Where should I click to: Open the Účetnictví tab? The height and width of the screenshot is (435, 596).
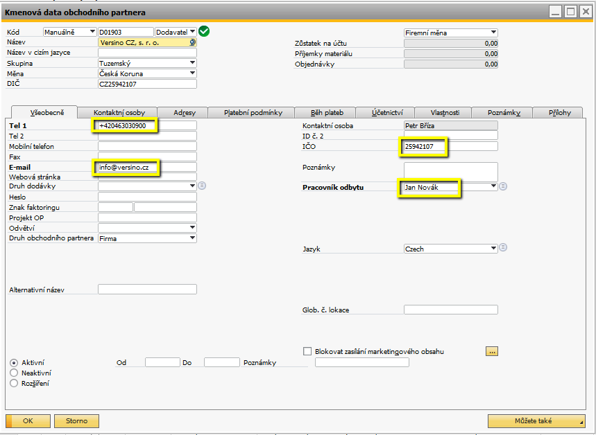(387, 113)
